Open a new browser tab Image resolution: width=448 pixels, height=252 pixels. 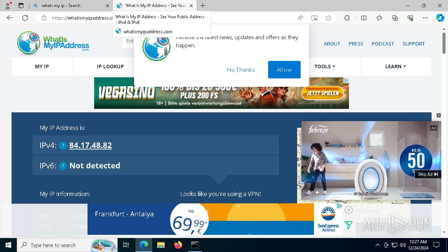click(x=203, y=6)
